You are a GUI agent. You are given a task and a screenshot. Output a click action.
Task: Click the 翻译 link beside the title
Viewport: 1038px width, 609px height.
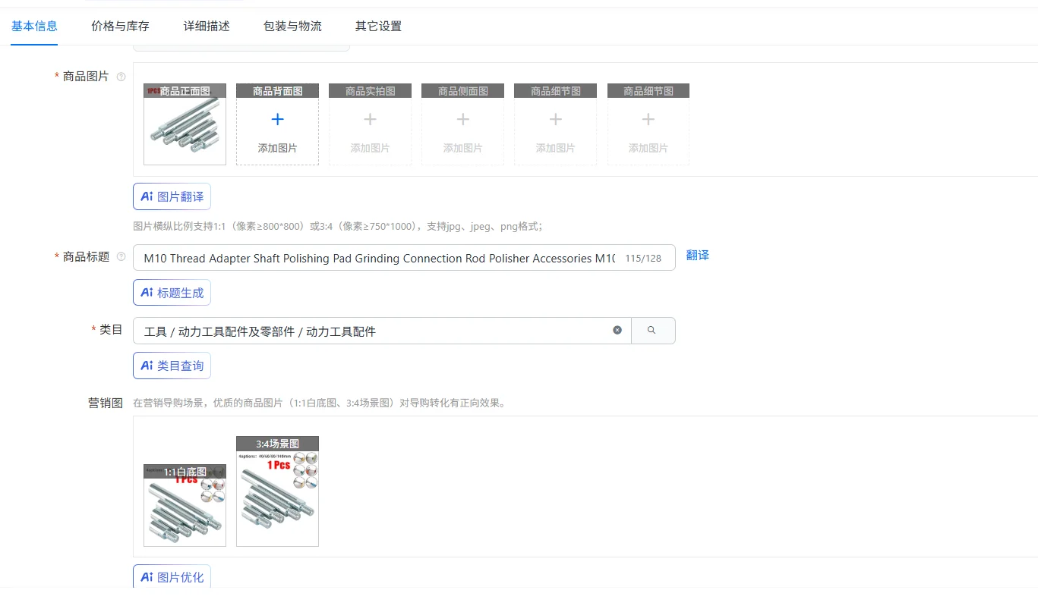coord(698,256)
